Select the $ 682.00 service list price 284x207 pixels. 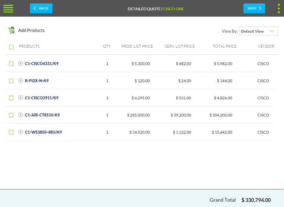pyautogui.click(x=184, y=63)
